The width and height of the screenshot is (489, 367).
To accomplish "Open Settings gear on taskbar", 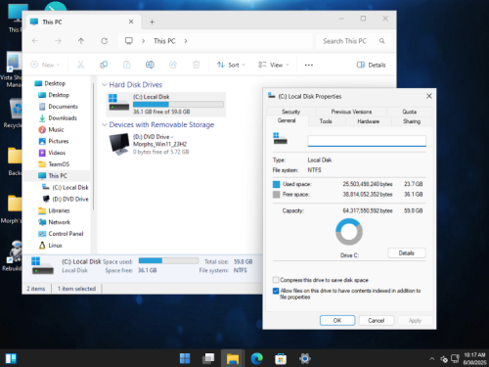I will (x=305, y=358).
